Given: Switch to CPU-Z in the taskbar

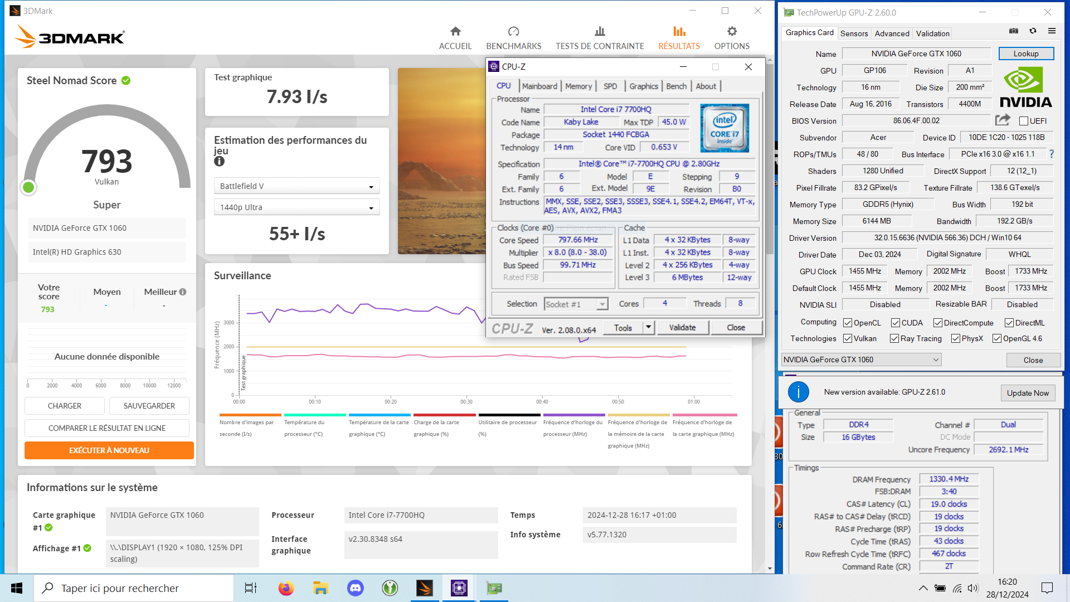Looking at the screenshot, I should [x=459, y=588].
